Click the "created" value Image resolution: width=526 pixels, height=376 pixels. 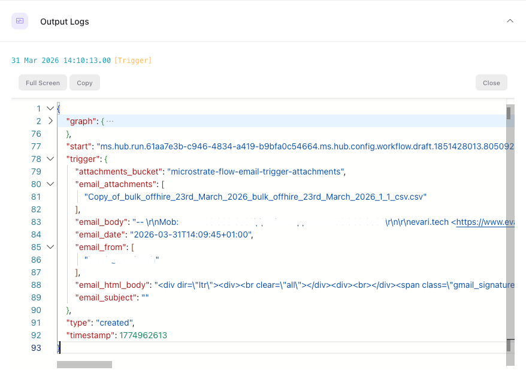pos(114,323)
